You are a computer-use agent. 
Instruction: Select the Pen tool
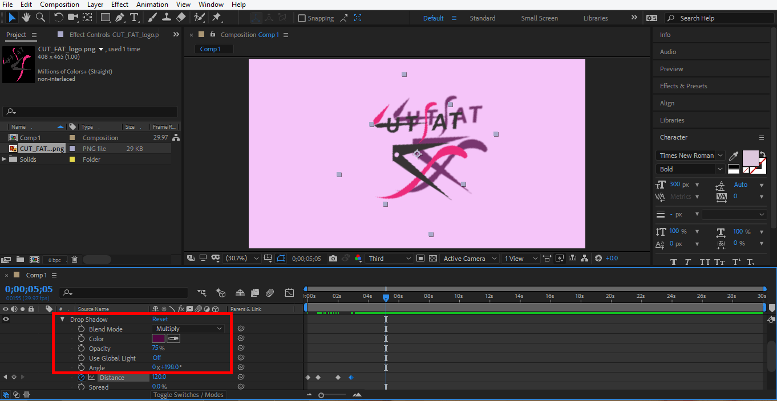120,18
